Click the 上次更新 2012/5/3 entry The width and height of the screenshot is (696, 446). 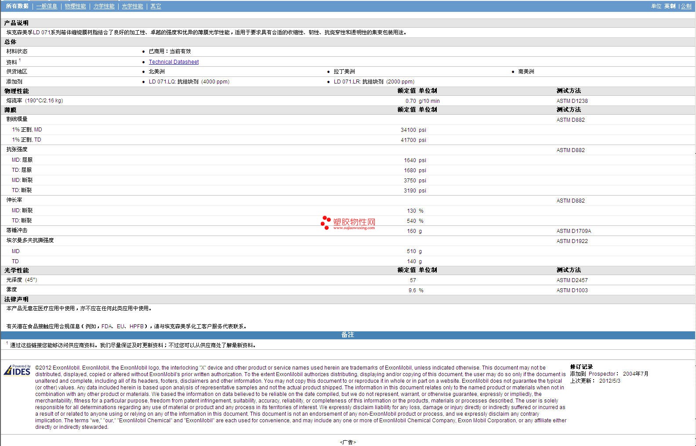click(595, 381)
